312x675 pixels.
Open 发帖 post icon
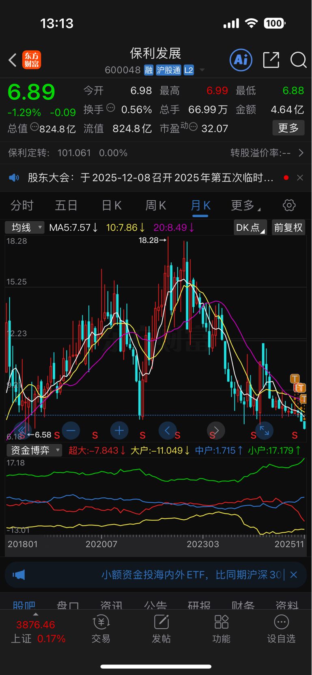click(161, 629)
